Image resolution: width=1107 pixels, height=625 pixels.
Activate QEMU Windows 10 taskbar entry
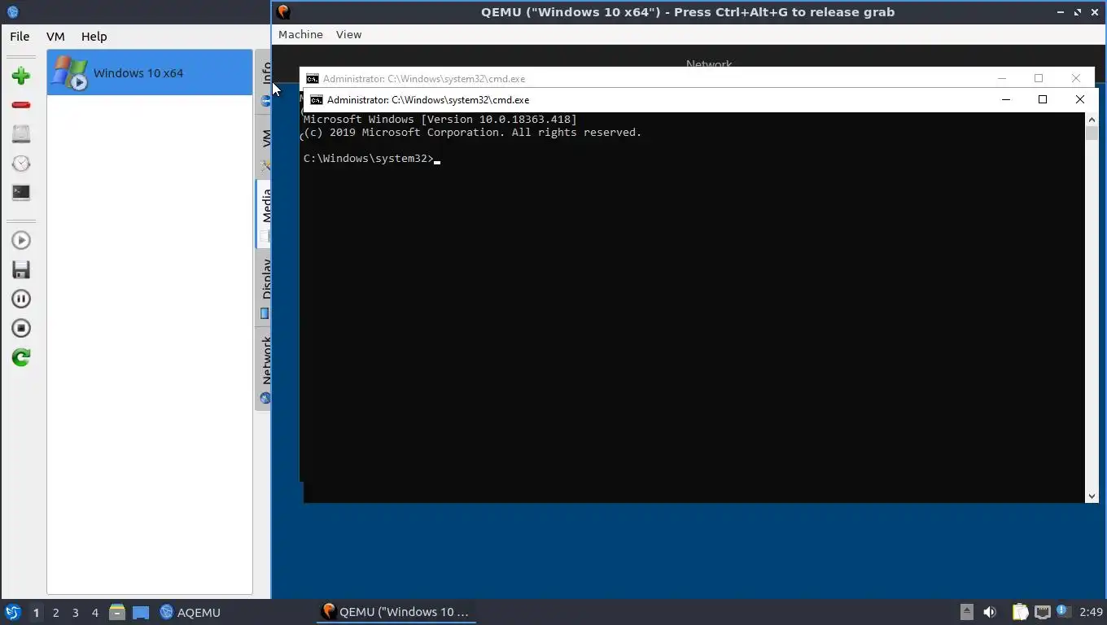coord(396,612)
